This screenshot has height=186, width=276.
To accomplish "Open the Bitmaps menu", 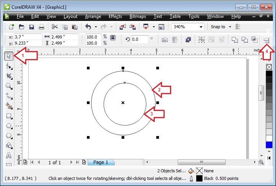I will click(138, 16).
